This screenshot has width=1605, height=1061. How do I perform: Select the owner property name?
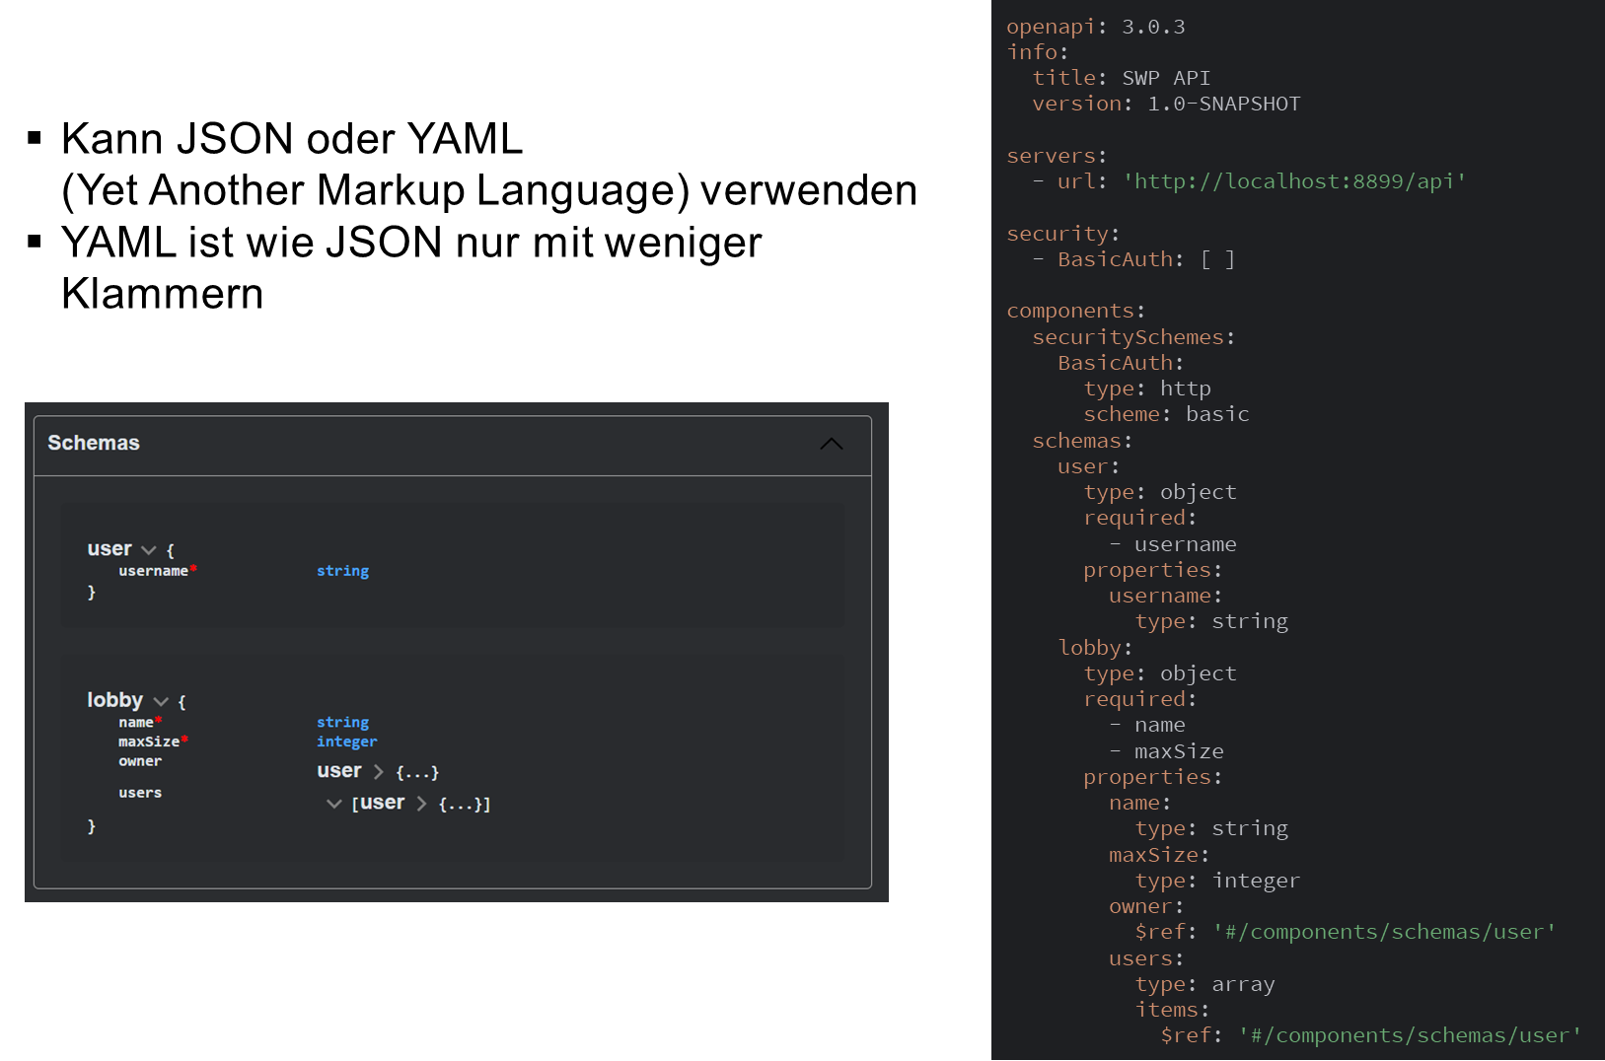[x=140, y=761]
